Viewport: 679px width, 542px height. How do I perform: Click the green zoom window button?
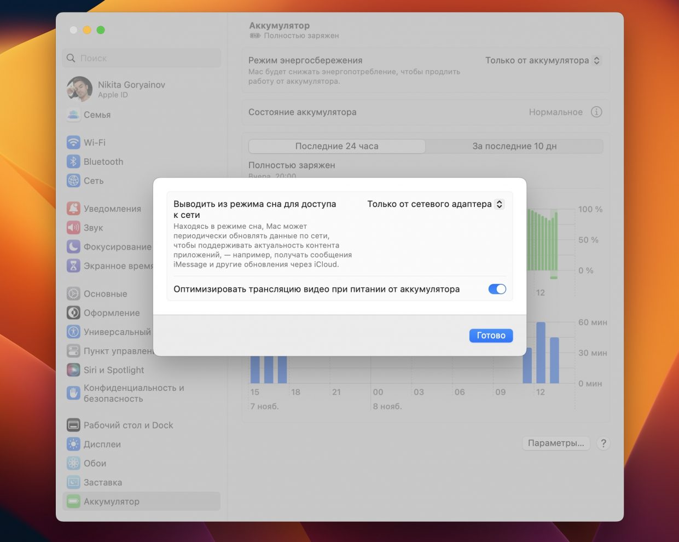[x=101, y=30]
